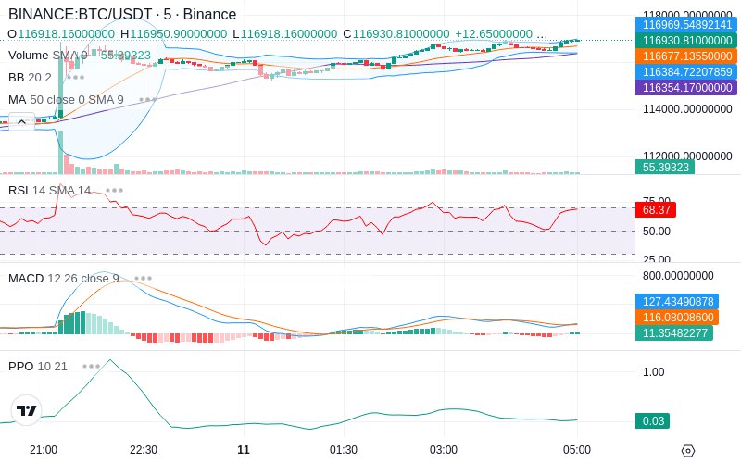This screenshot has width=741, height=463.
Task: Click the 22:30 time axis label
Action: pyautogui.click(x=144, y=450)
